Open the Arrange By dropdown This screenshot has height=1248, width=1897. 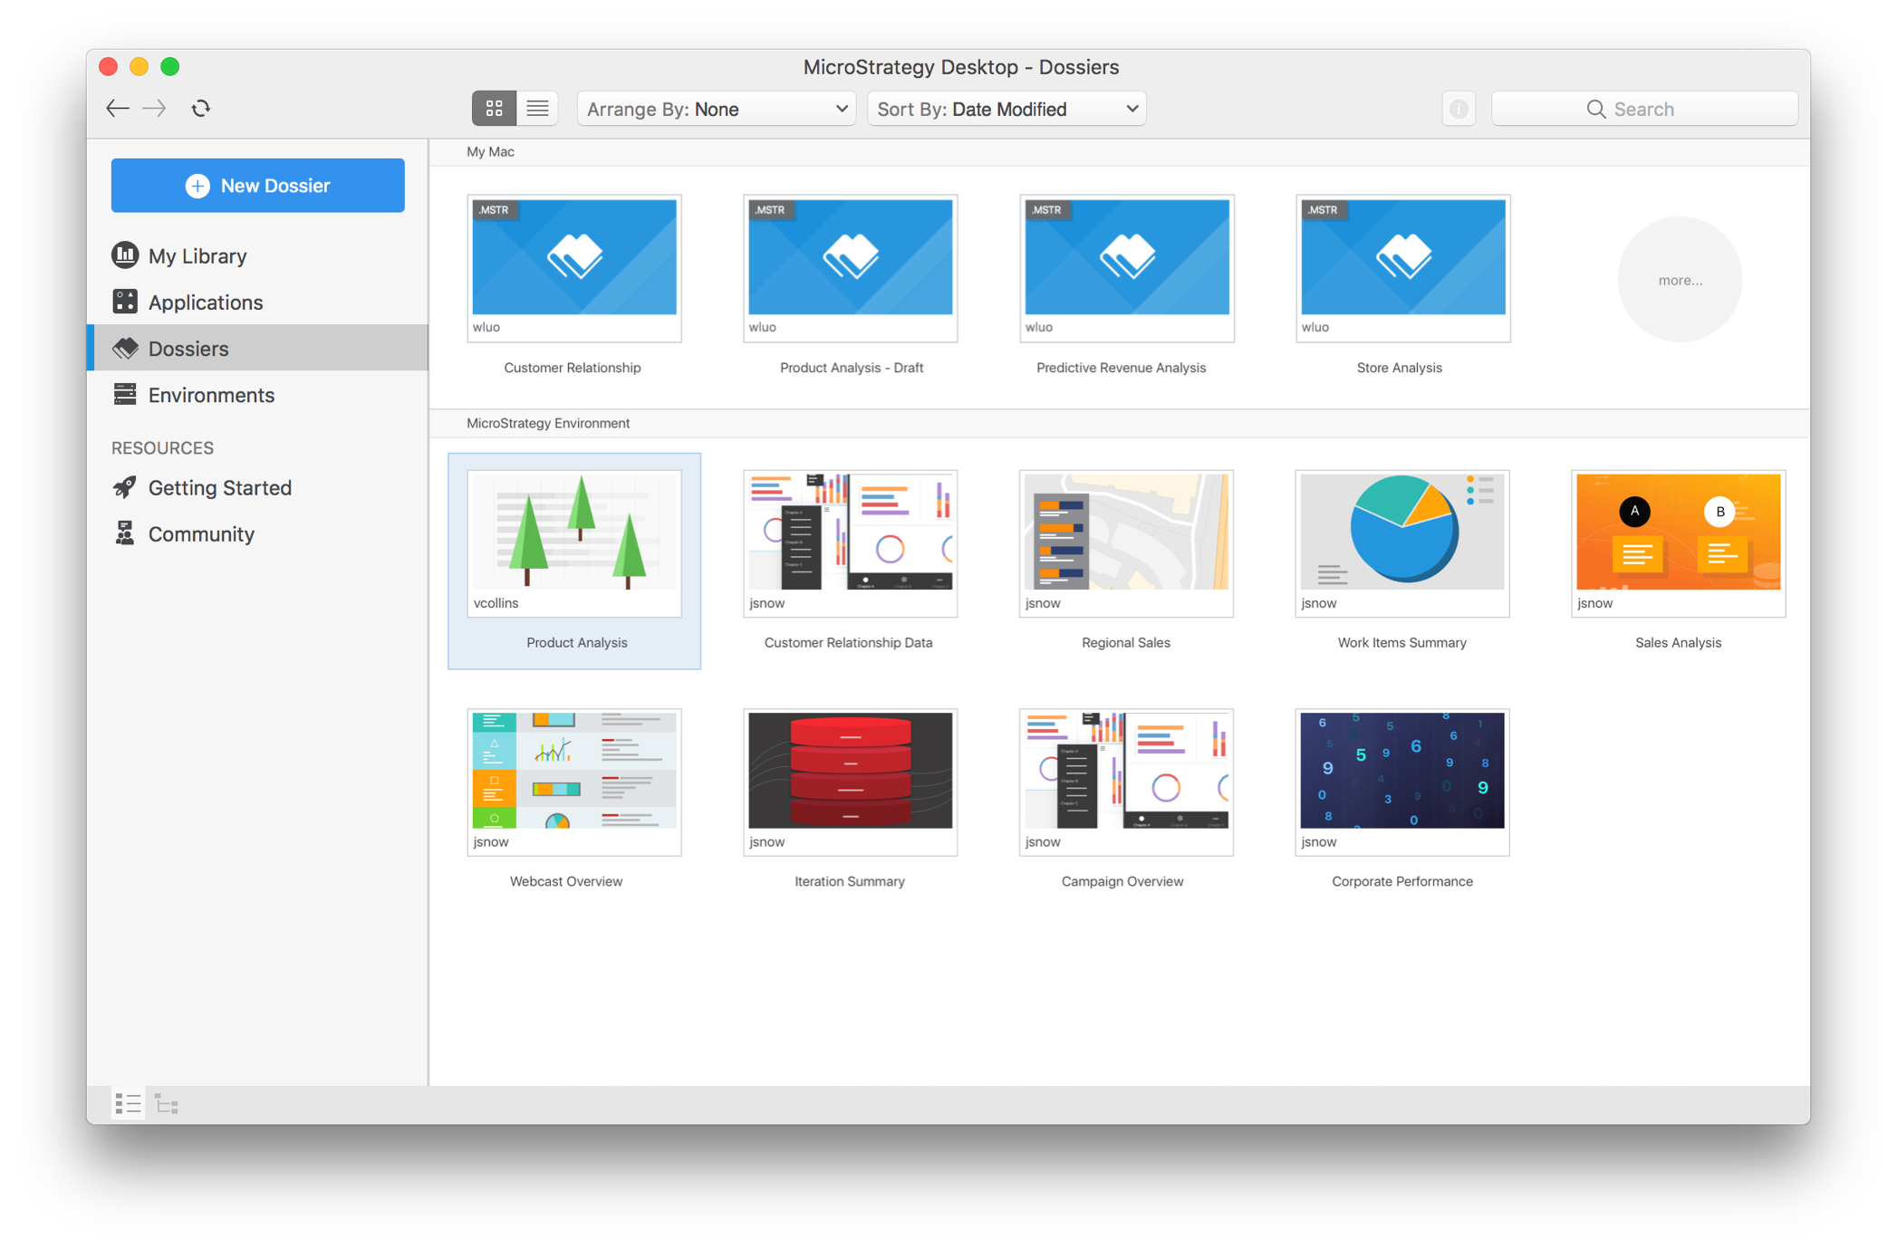pyautogui.click(x=716, y=108)
